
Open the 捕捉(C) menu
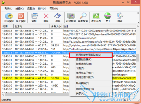click(19, 9)
